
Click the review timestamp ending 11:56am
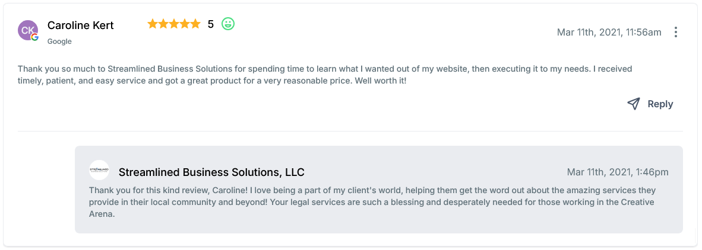coord(609,33)
